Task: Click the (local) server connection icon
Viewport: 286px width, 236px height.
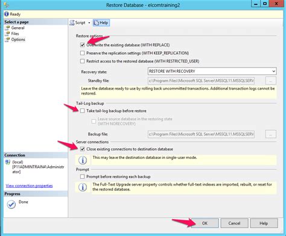Action: coord(8,162)
